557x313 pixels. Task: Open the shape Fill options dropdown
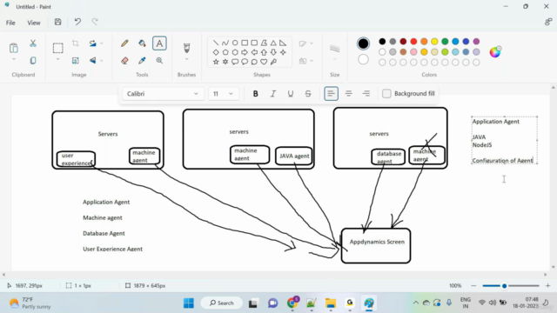pyautogui.click(x=305, y=61)
